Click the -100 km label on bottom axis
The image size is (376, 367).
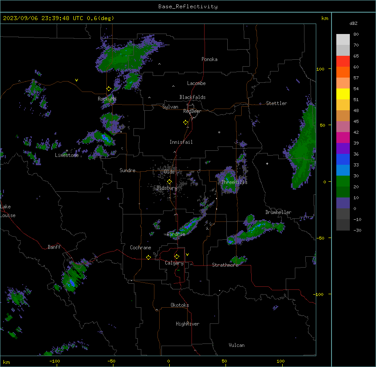click(55, 361)
